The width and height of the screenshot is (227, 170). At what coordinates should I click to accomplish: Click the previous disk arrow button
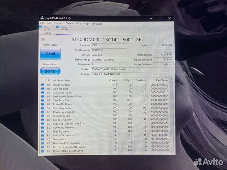point(43,39)
